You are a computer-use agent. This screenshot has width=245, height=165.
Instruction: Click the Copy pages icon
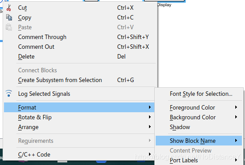click(9, 17)
